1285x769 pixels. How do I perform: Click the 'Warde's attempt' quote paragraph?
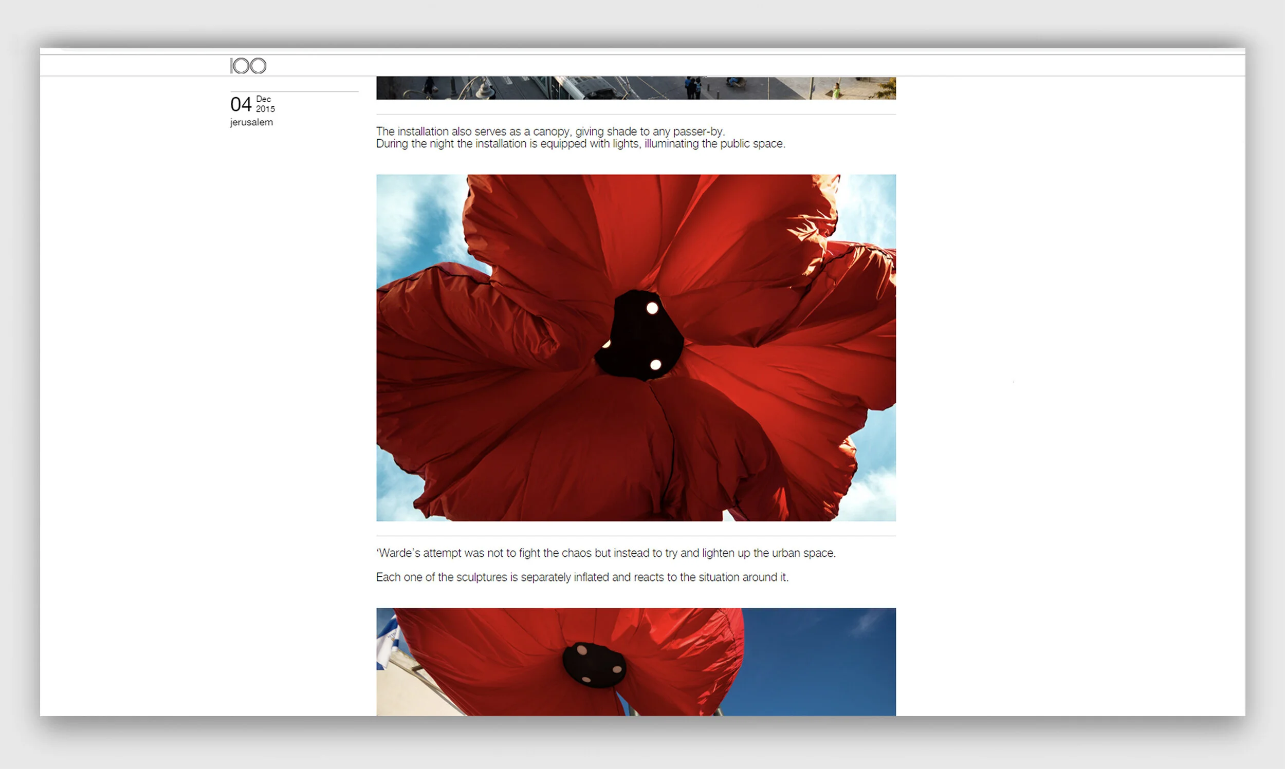(605, 553)
